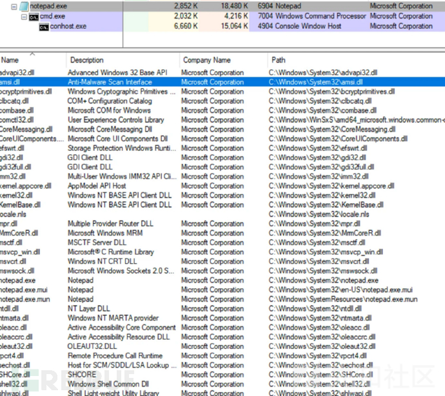
Task: Click the '18,480 K' working set value
Action: point(234,6)
